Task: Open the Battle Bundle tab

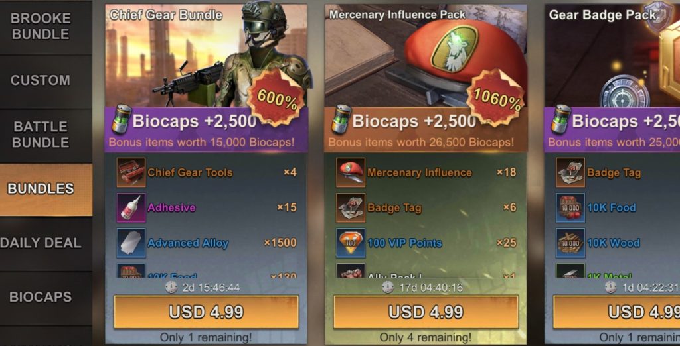Action: point(41,135)
